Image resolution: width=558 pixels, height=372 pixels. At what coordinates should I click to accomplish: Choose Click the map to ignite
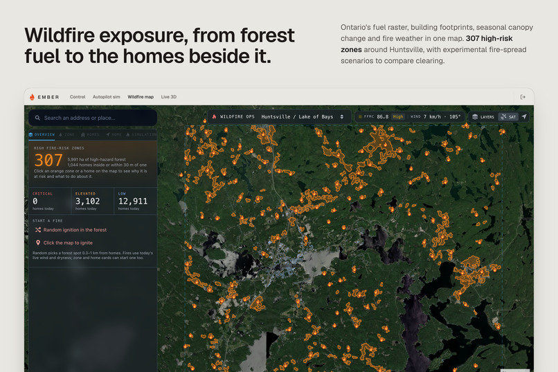pos(64,242)
